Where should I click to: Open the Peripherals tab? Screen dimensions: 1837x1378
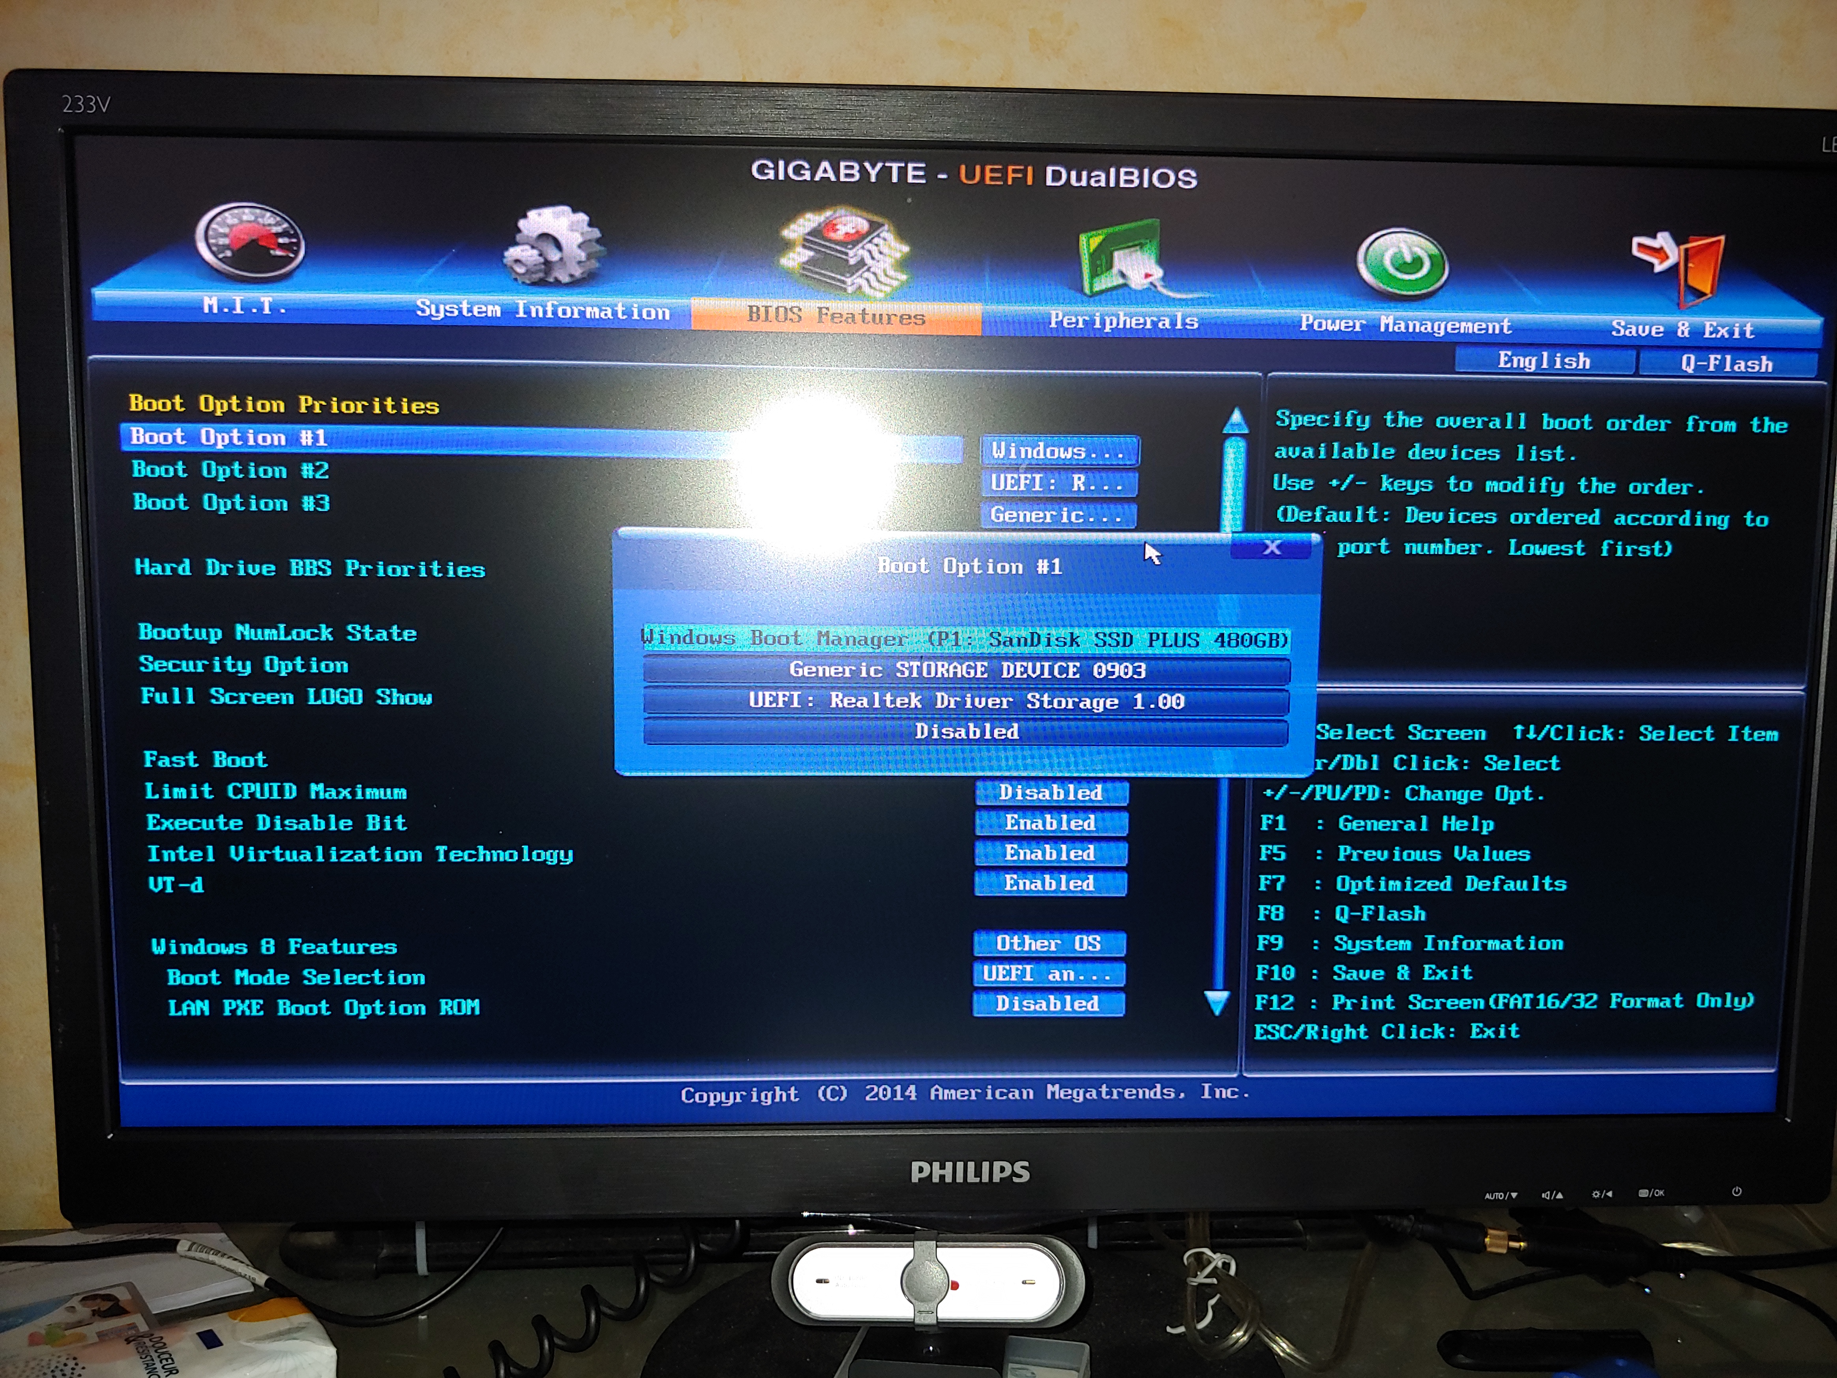[1123, 320]
